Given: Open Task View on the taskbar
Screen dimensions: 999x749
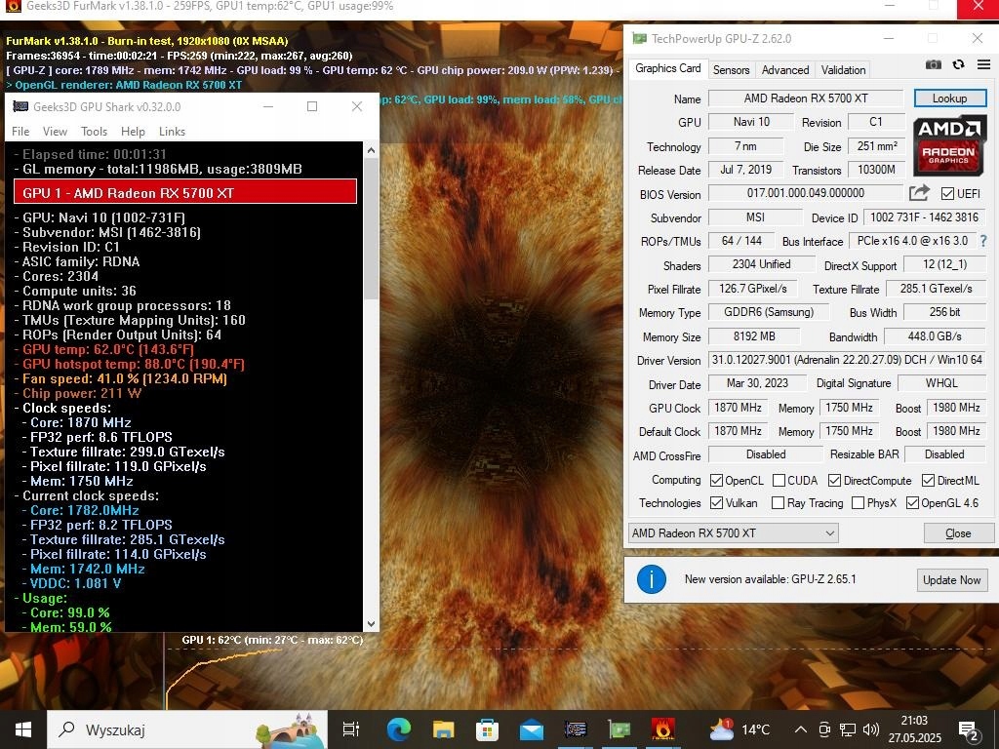Looking at the screenshot, I should tap(350, 729).
